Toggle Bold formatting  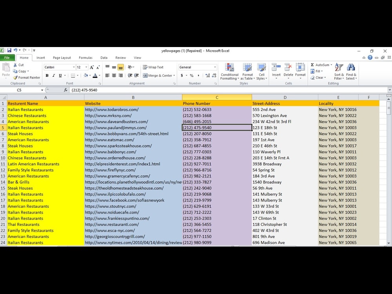[x=47, y=76]
